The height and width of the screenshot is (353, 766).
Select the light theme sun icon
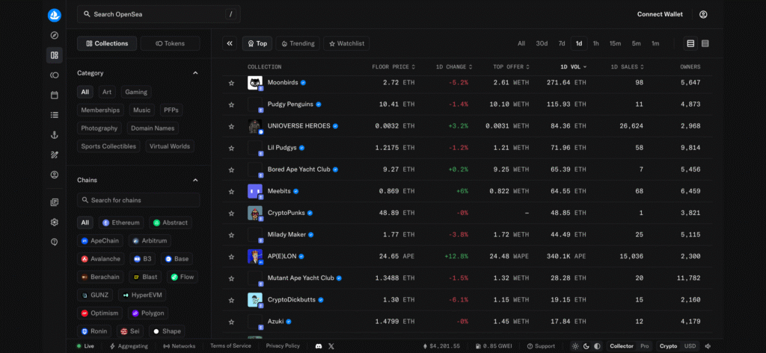click(x=575, y=346)
